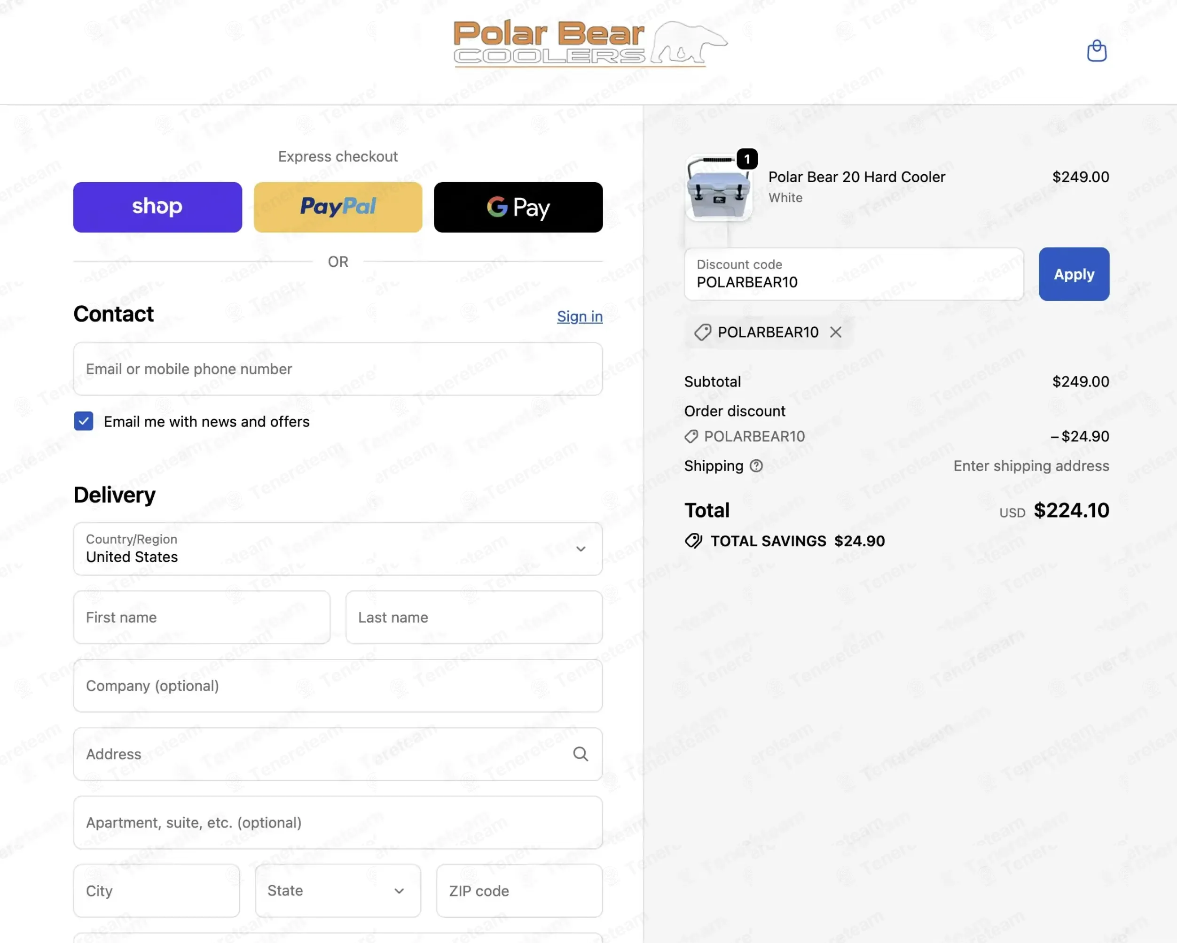Image resolution: width=1177 pixels, height=943 pixels.
Task: Choose Google Pay express checkout
Action: tap(518, 207)
